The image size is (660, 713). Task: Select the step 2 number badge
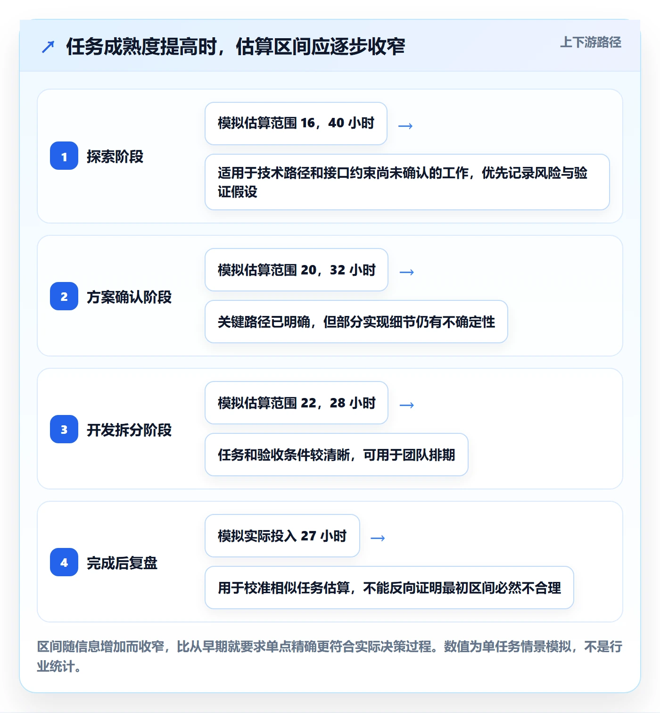pyautogui.click(x=64, y=296)
